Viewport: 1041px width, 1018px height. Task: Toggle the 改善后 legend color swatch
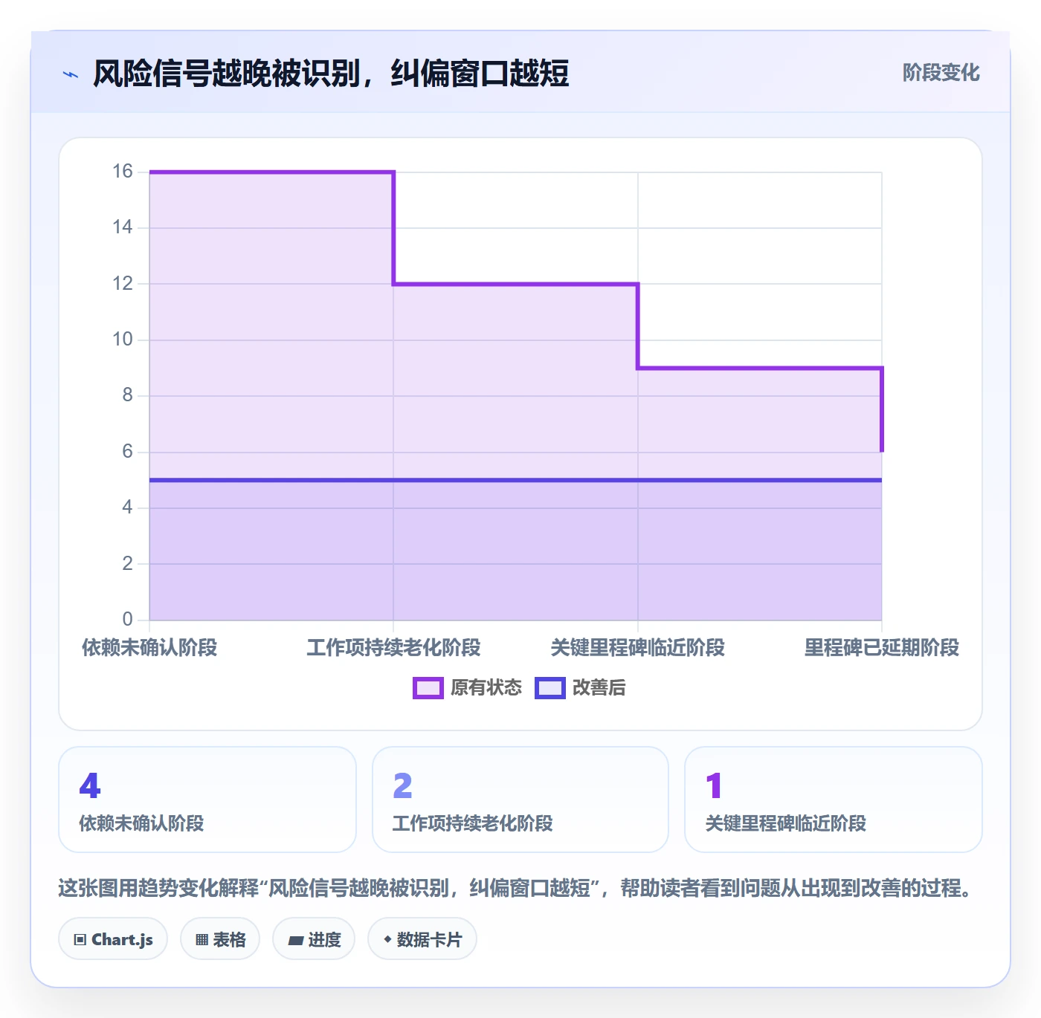(550, 688)
